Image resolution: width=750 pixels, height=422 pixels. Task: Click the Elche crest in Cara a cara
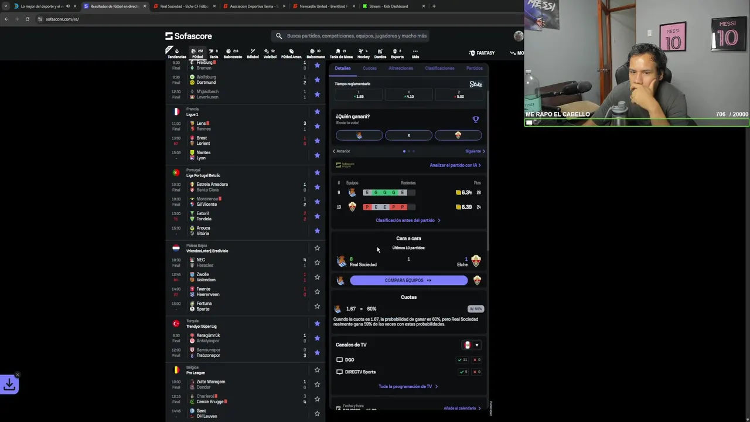(x=476, y=261)
